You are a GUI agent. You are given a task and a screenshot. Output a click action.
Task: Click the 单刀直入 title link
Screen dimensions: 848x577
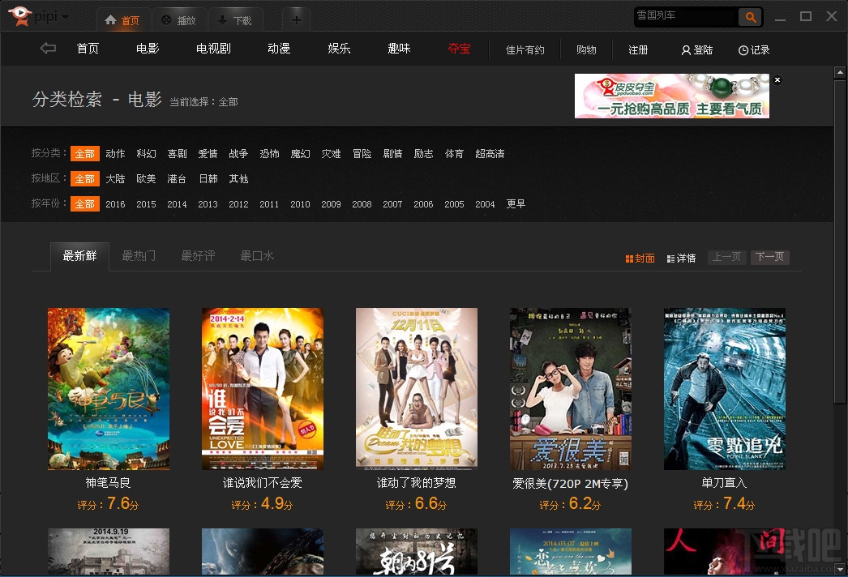click(724, 483)
